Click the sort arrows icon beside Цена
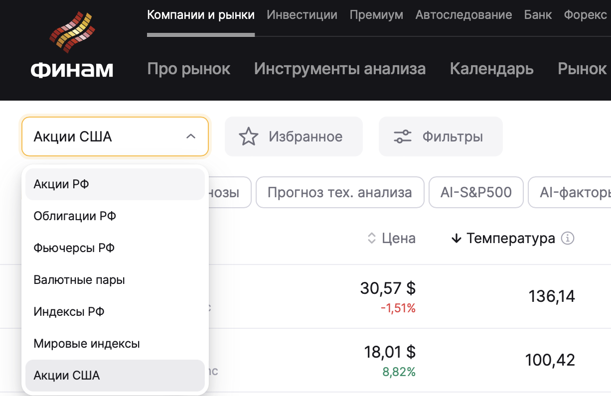This screenshot has width=611, height=396. coord(371,239)
